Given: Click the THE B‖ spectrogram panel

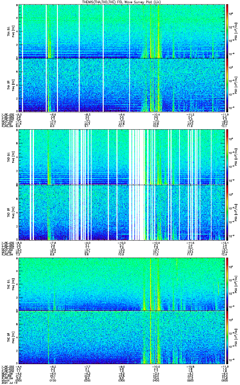Looking at the screenshot, I should (x=121, y=338).
